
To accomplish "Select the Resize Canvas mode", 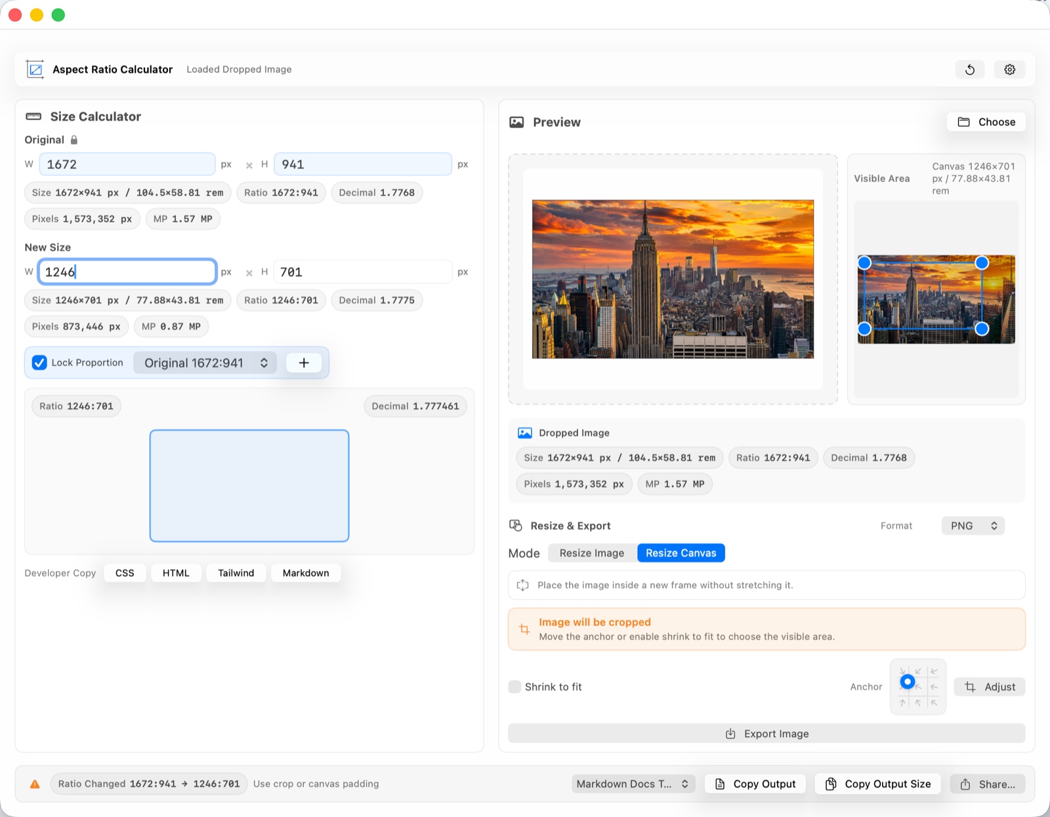I will tap(681, 553).
